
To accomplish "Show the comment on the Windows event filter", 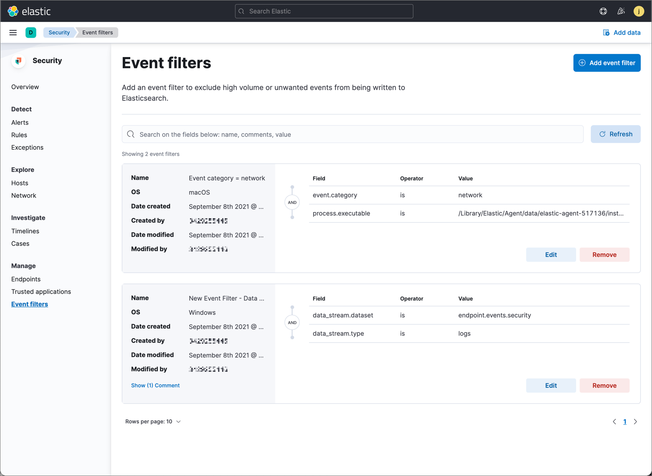I will (155, 385).
